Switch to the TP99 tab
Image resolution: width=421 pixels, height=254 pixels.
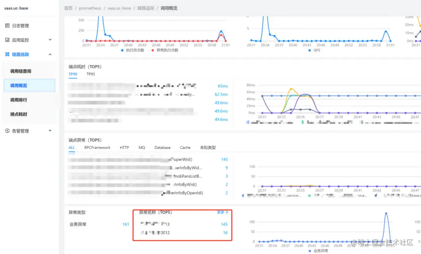[x=73, y=74]
